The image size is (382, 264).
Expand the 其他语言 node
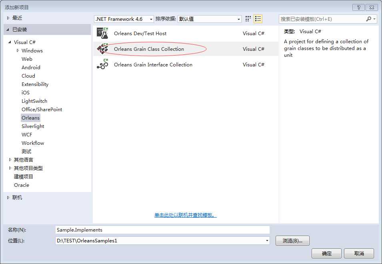[x=10, y=160]
